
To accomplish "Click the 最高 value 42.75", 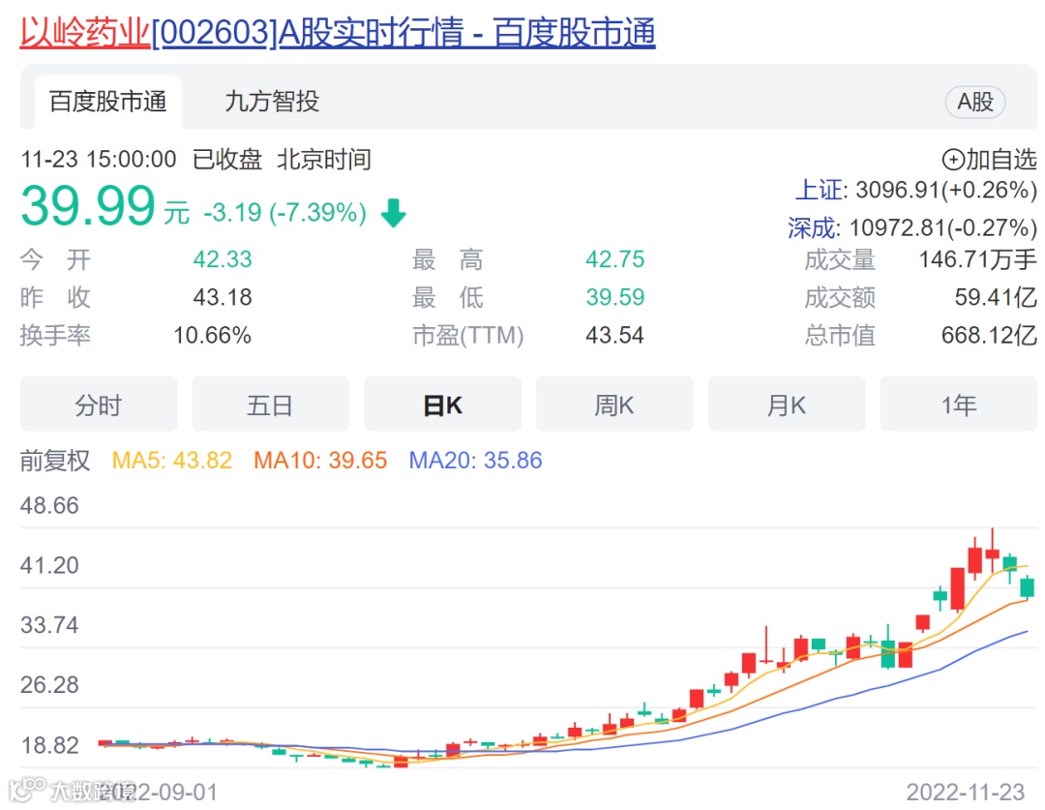I will [615, 259].
